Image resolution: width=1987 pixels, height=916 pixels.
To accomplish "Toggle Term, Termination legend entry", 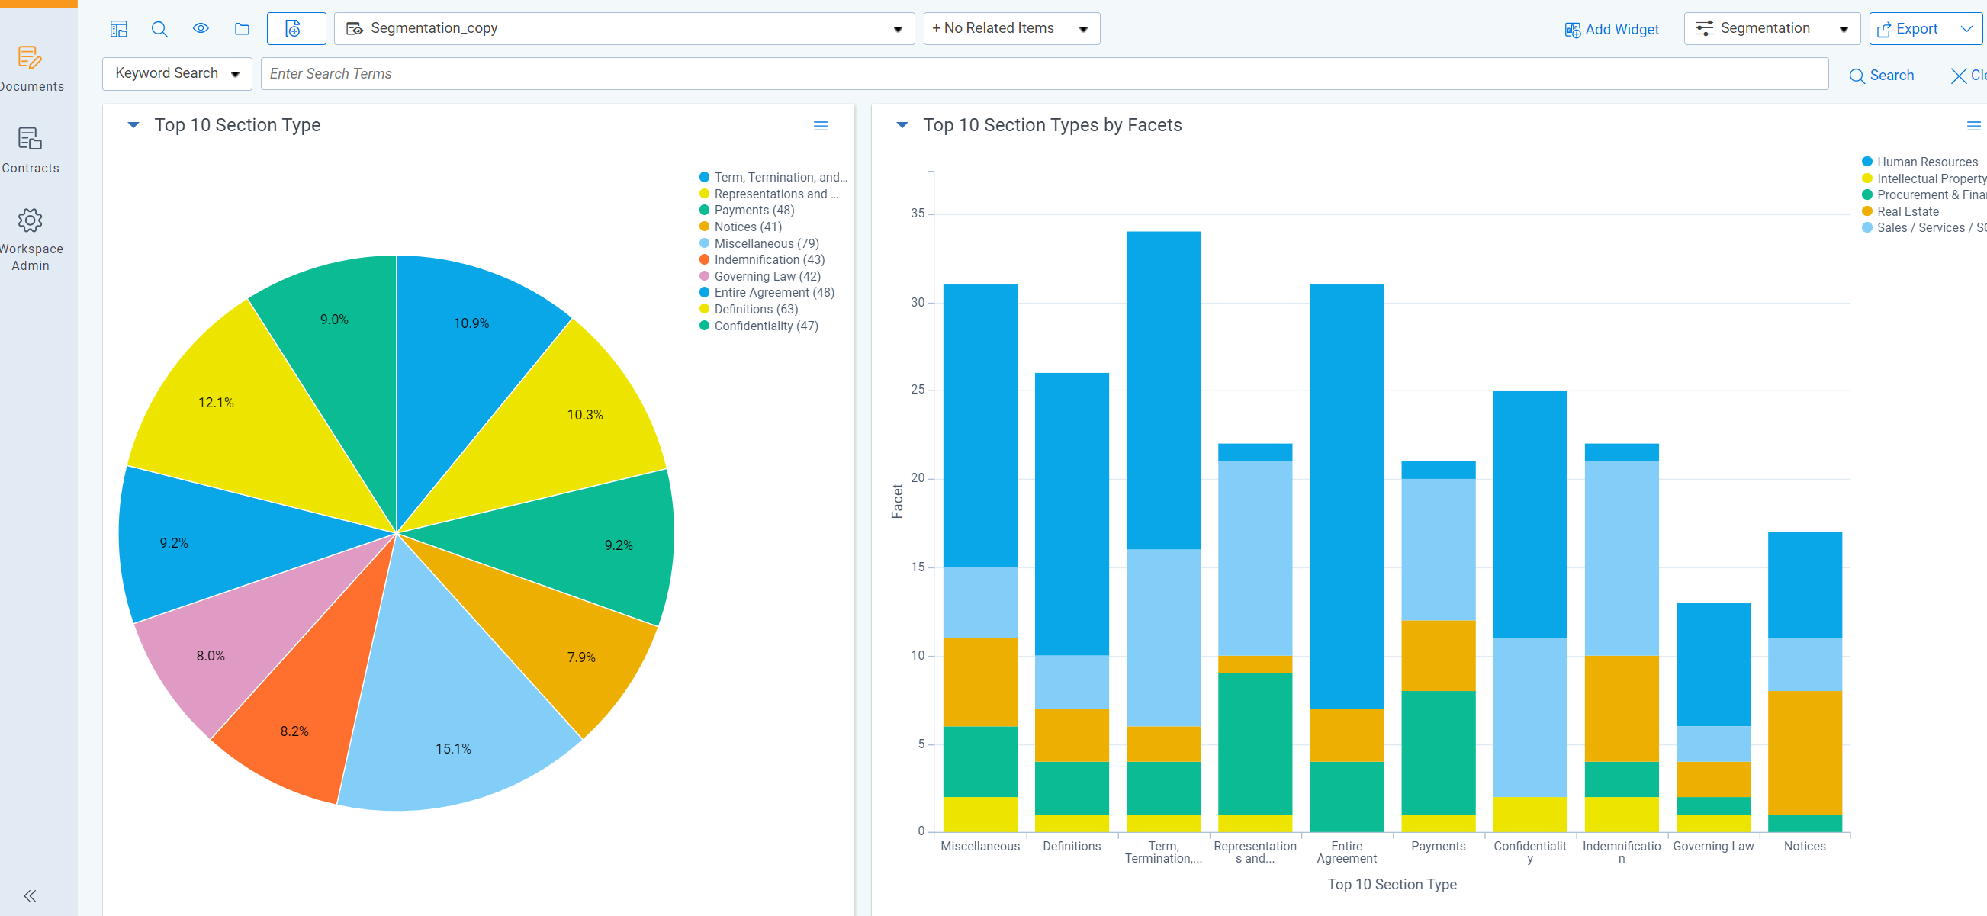I will coord(773,178).
